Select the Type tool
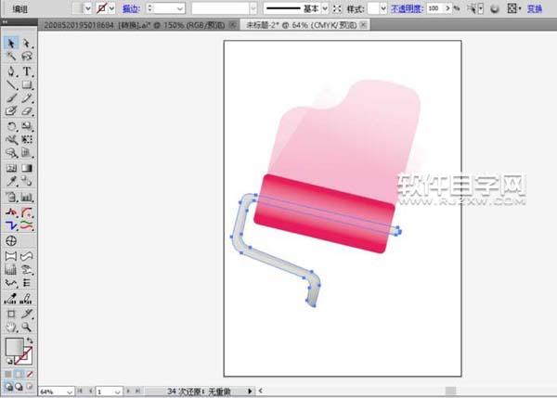Image resolution: width=557 pixels, height=398 pixels. pos(26,71)
